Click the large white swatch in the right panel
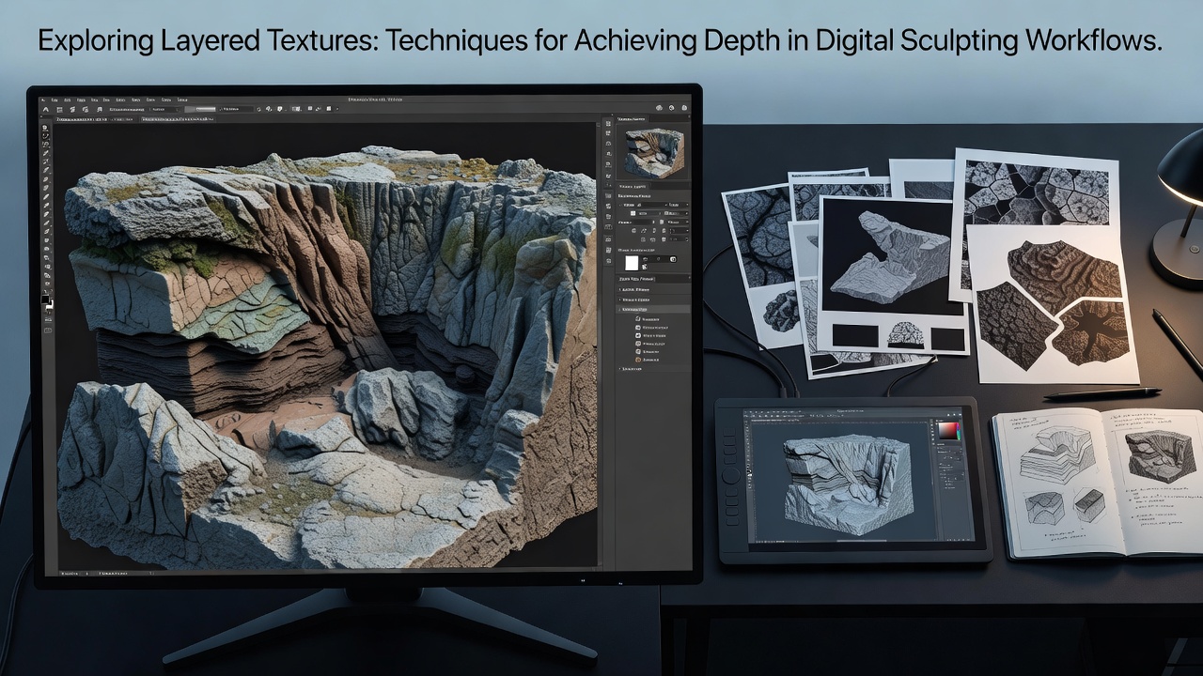Image resolution: width=1203 pixels, height=676 pixels. 633,262
